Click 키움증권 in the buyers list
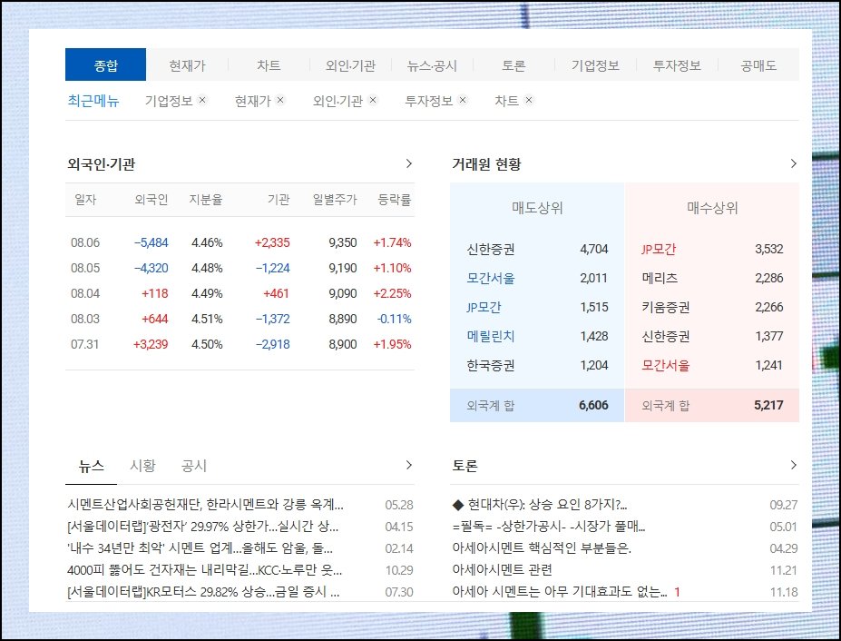The height and width of the screenshot is (641, 841). pyautogui.click(x=666, y=307)
